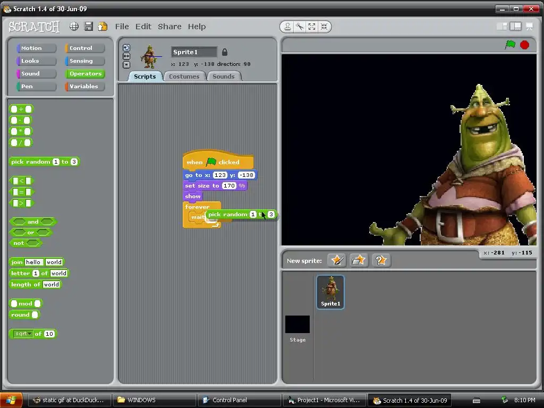Click the 'letter 1 of world' block
This screenshot has width=544, height=408.
click(x=39, y=274)
